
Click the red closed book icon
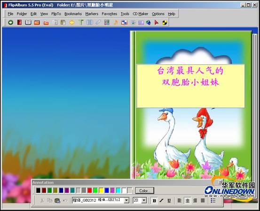coord(19,23)
